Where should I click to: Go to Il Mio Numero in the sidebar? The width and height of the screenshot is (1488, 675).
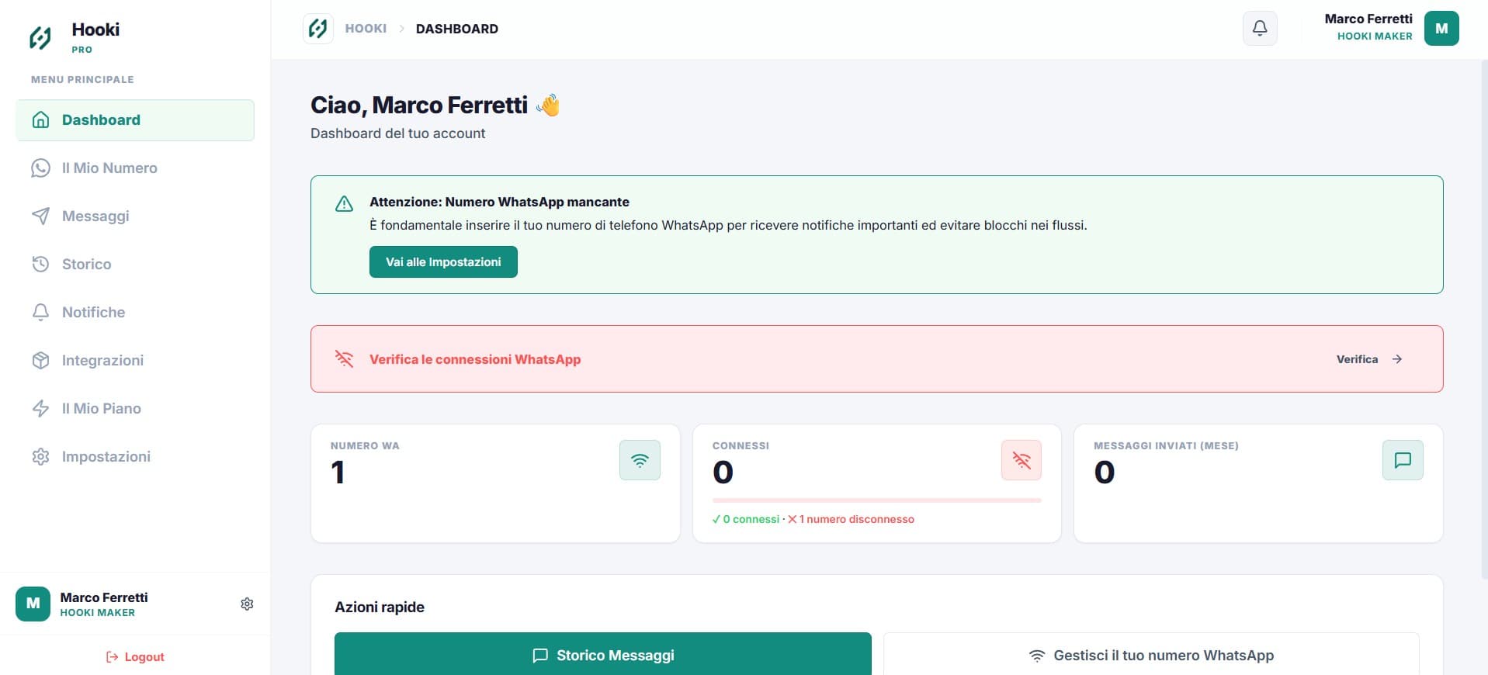(x=135, y=168)
